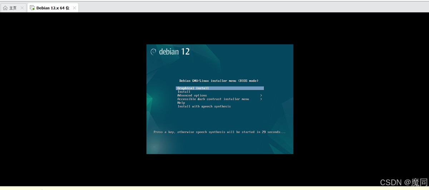This screenshot has width=429, height=190.
Task: Open Accessible dark contrast installer menu
Action: 213,99
